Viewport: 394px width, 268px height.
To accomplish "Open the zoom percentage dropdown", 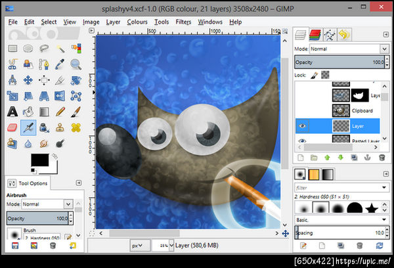I will pyautogui.click(x=171, y=246).
